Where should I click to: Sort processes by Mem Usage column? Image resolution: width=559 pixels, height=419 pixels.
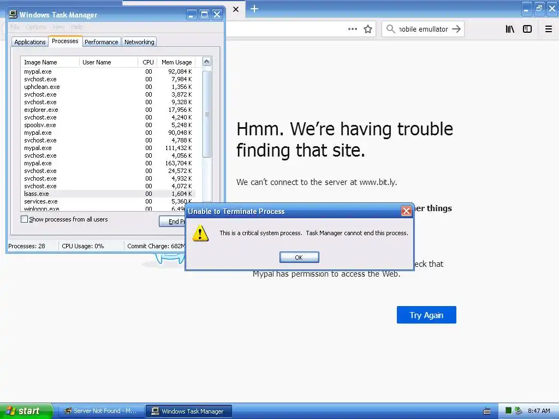pyautogui.click(x=176, y=62)
